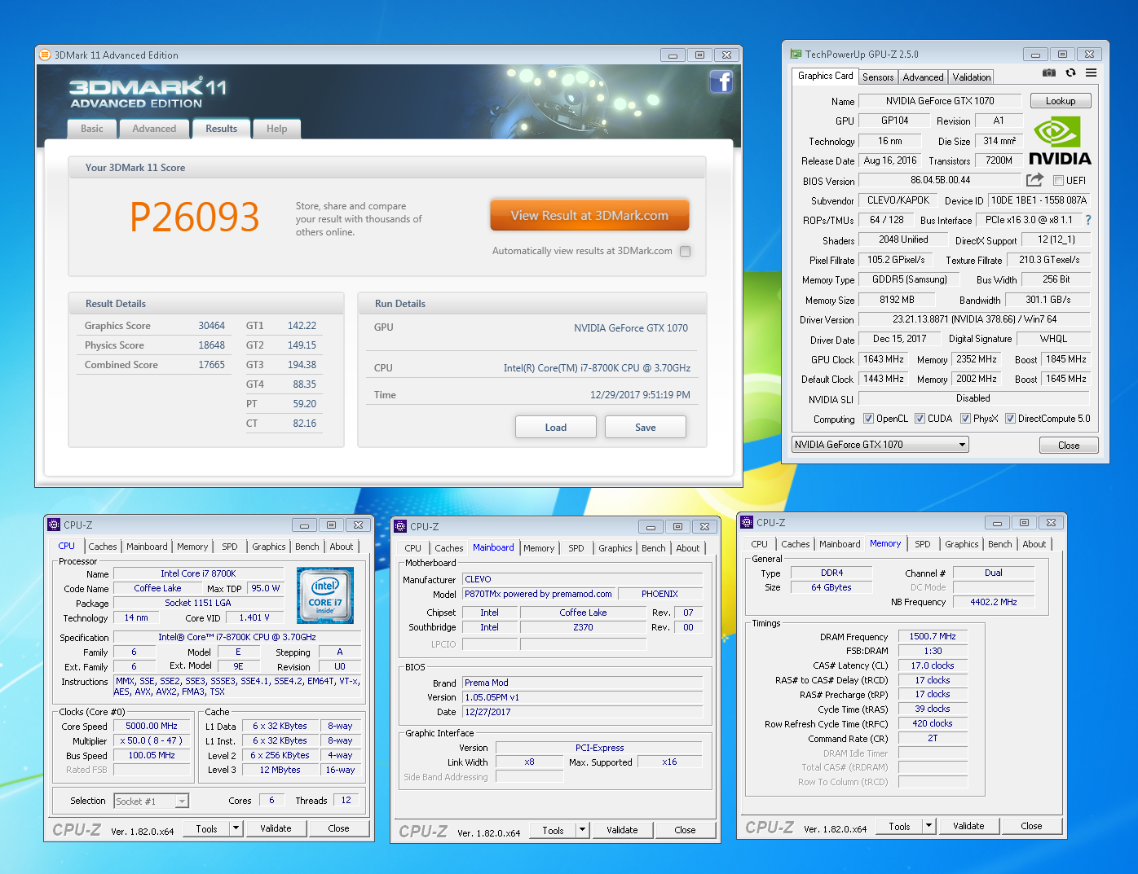Viewport: 1138px width, 874px height.
Task: Click the Bus Interface question mark icon
Action: click(1087, 220)
